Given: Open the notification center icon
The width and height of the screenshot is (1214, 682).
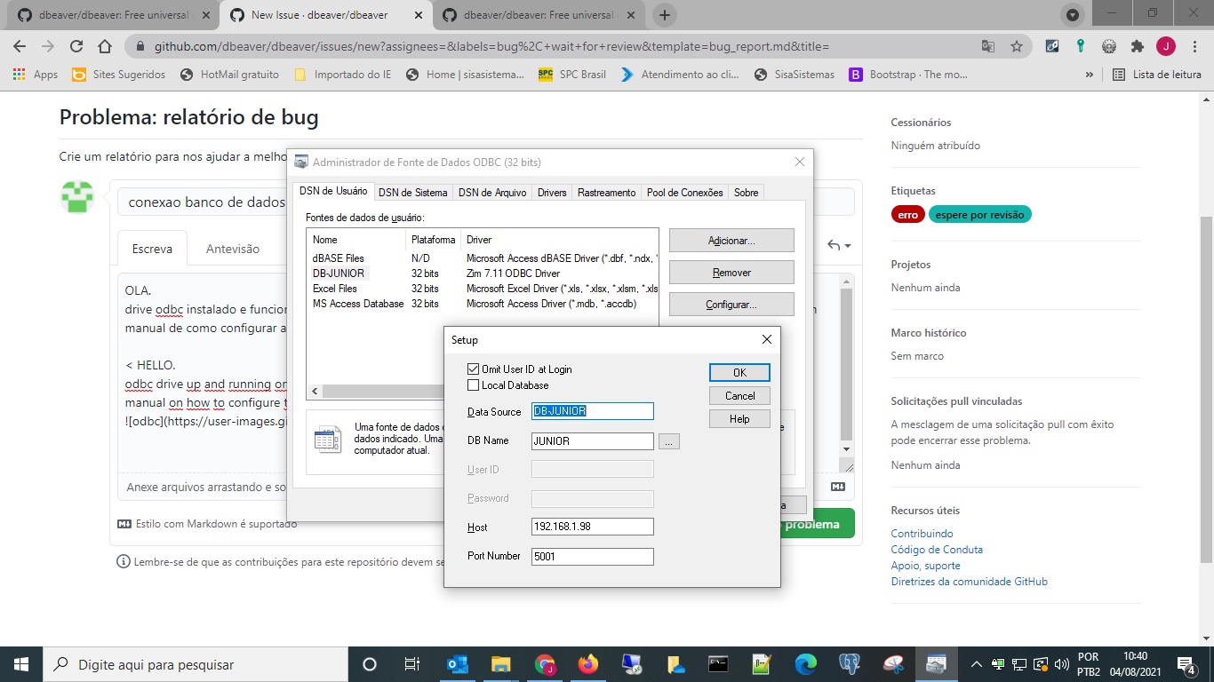Looking at the screenshot, I should [1186, 664].
